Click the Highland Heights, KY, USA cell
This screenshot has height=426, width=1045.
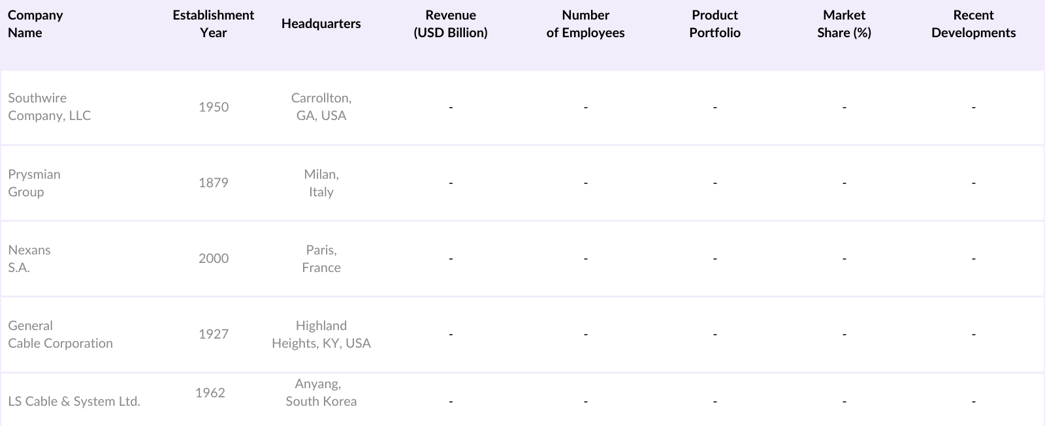point(321,335)
